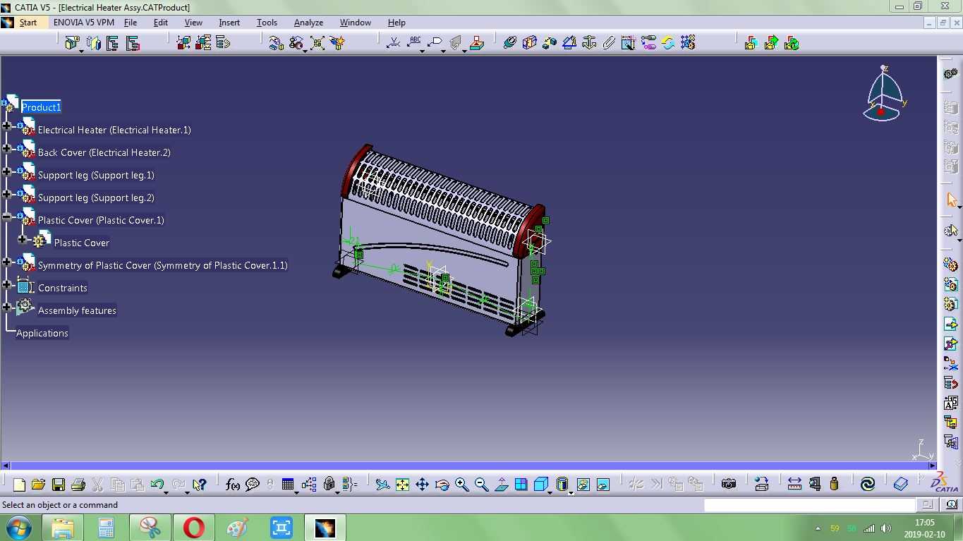Viewport: 963px width, 541px height.
Task: Click the Measure Between icon
Action: 794,485
